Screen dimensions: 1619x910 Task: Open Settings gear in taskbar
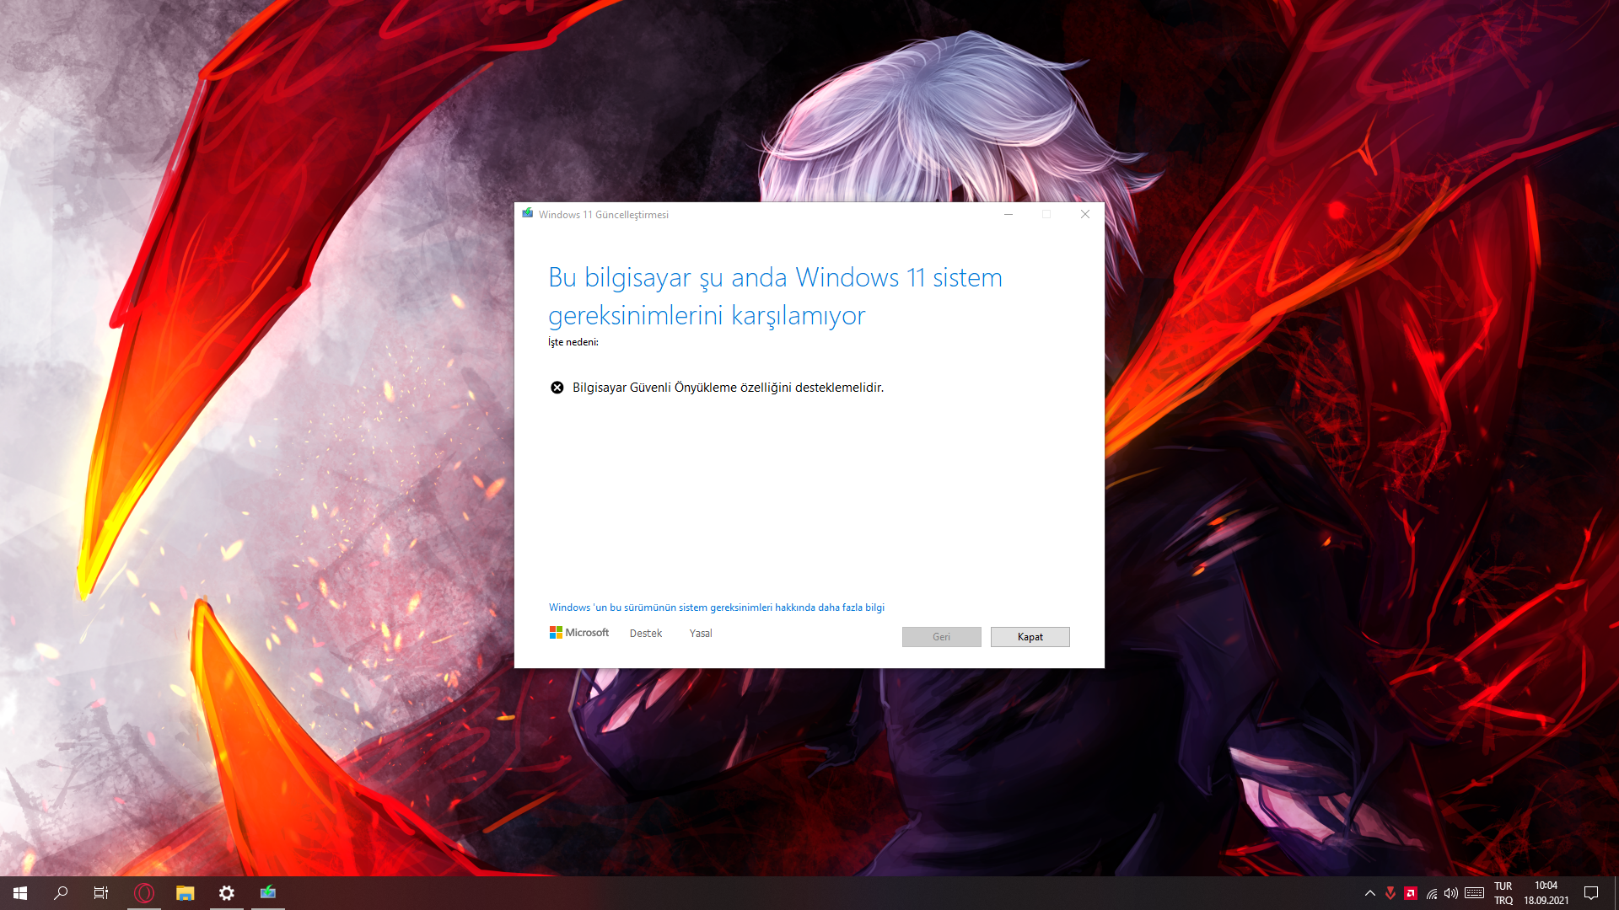[x=227, y=893]
